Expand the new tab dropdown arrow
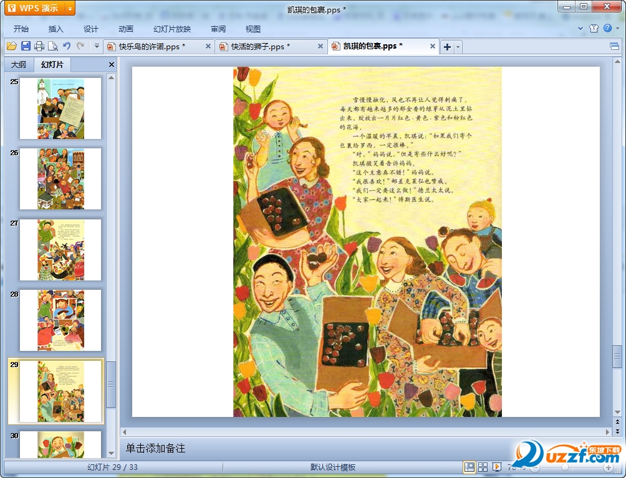This screenshot has width=626, height=478. click(x=458, y=47)
